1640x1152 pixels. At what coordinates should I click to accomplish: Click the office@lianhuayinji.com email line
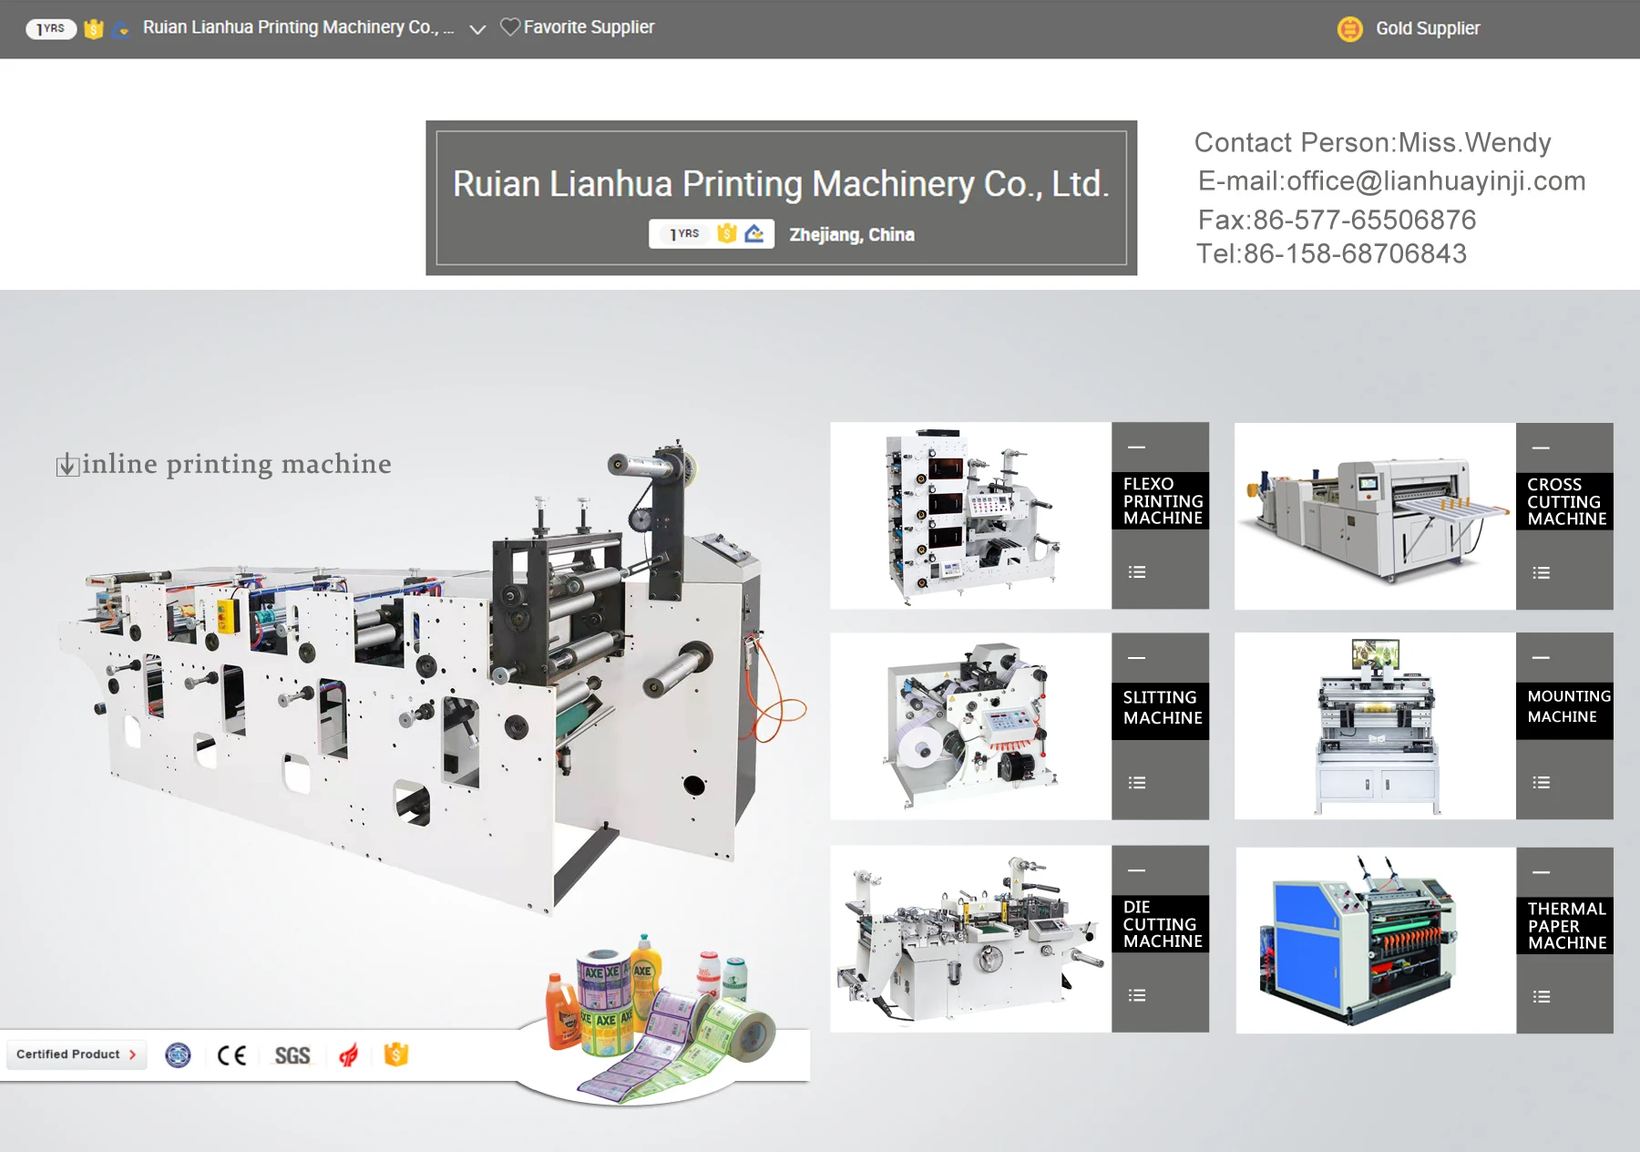1391,181
